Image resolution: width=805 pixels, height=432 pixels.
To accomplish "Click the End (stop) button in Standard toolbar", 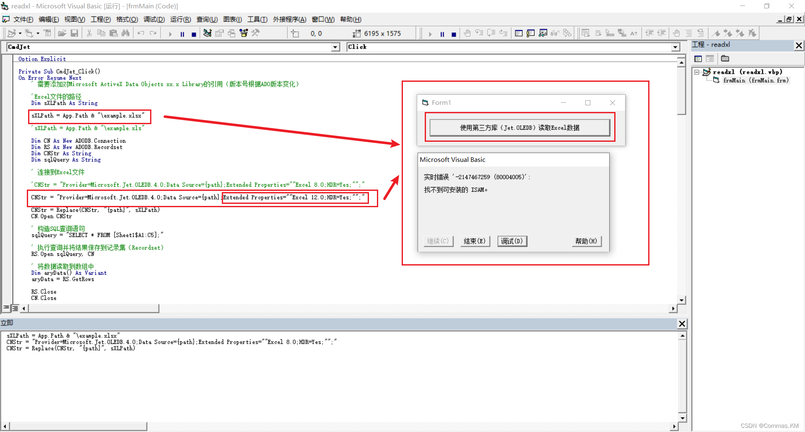I will click(194, 34).
